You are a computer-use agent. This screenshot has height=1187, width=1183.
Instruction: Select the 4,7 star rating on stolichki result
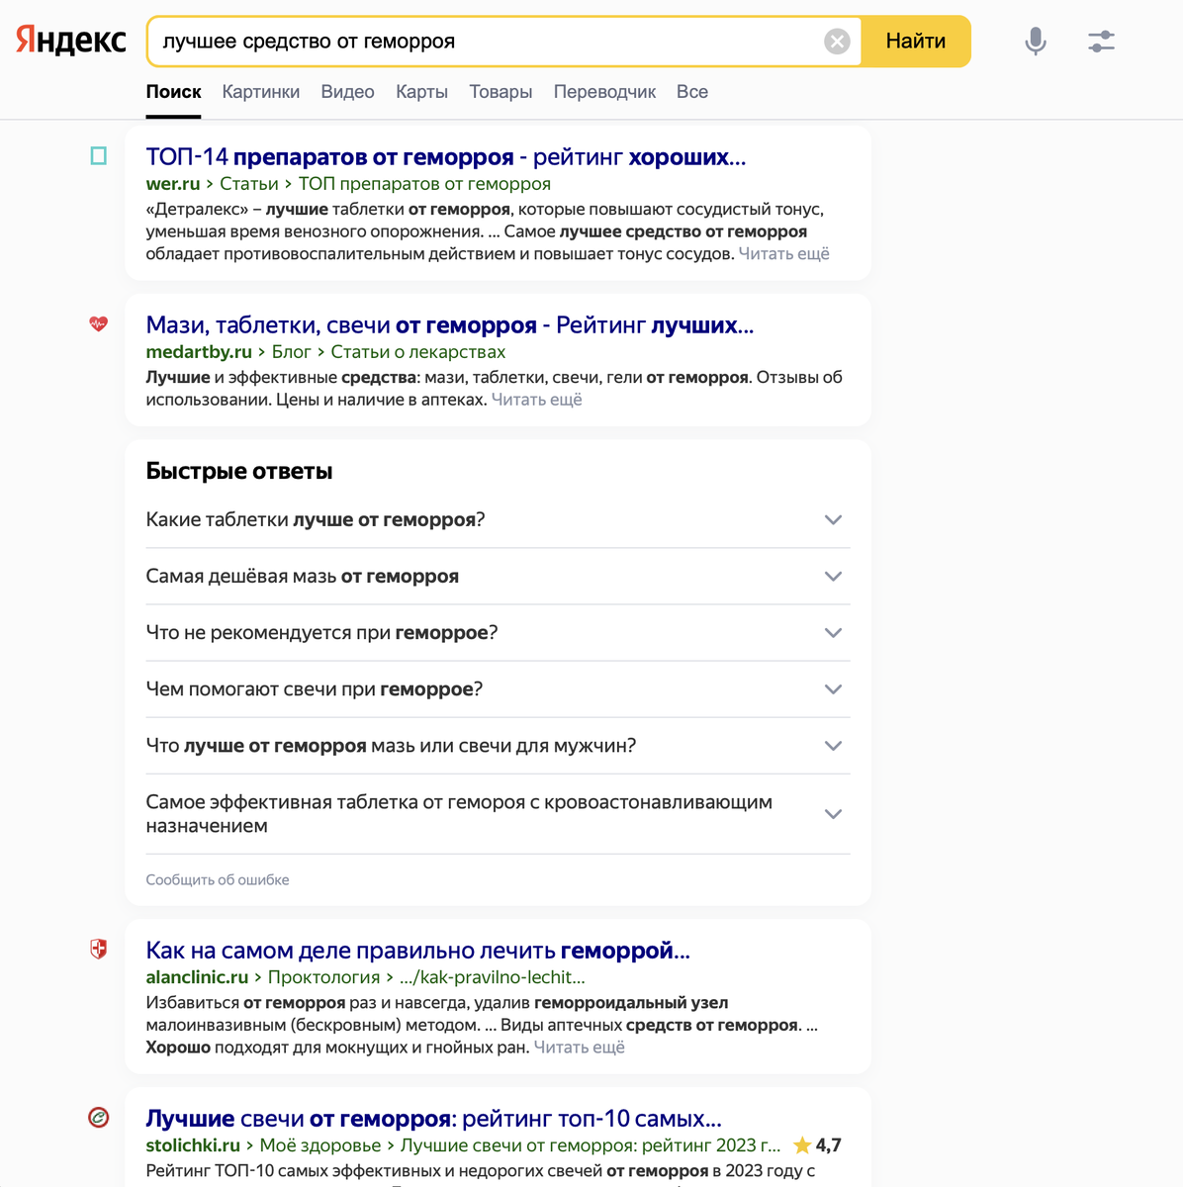coord(817,1145)
